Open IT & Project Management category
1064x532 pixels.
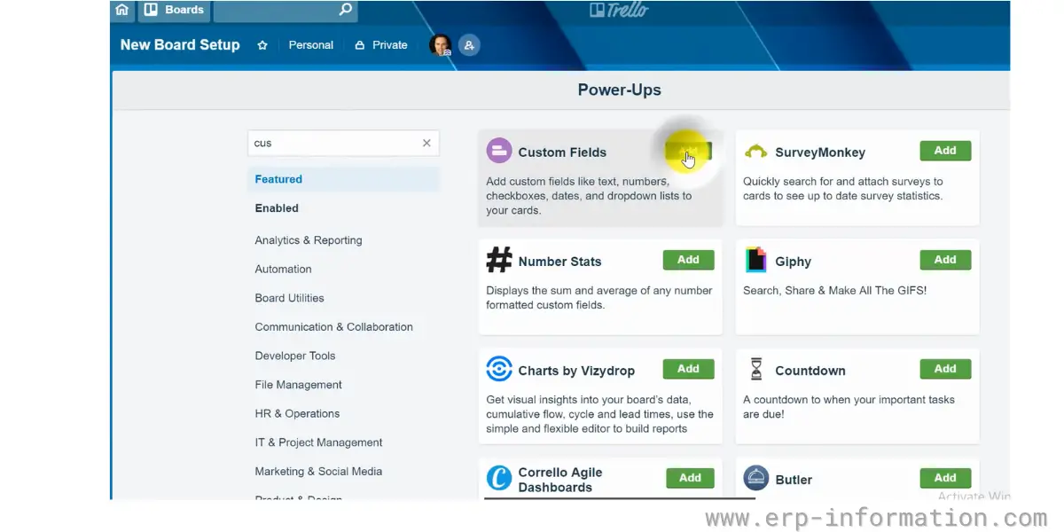pyautogui.click(x=318, y=442)
